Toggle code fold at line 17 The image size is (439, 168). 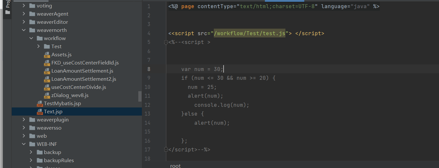(x=166, y=149)
